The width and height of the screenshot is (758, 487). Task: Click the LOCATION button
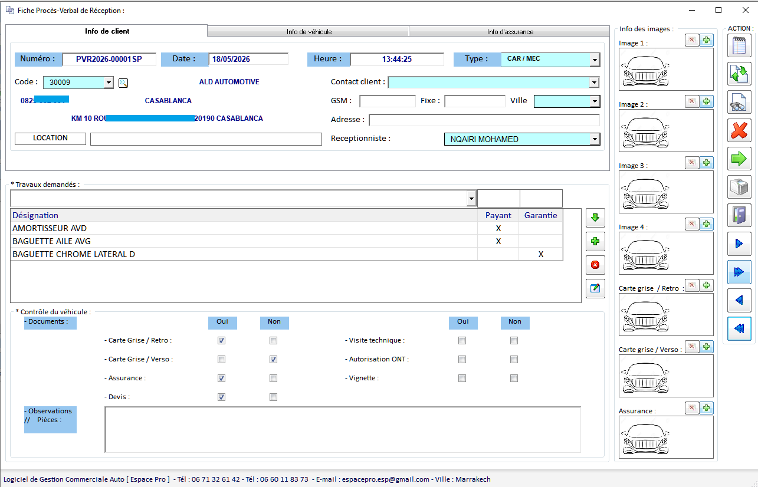50,138
